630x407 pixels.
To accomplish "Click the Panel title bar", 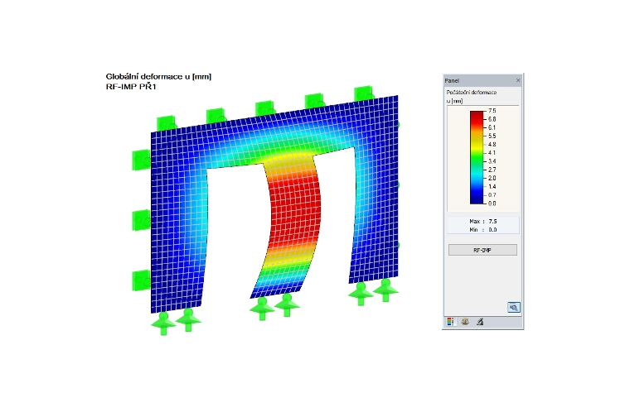I will 482,80.
